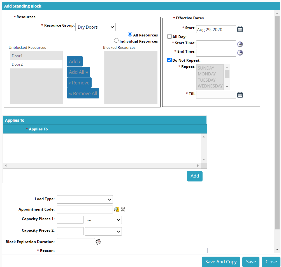Clear Appointment Code with the X icon

pyautogui.click(x=123, y=210)
